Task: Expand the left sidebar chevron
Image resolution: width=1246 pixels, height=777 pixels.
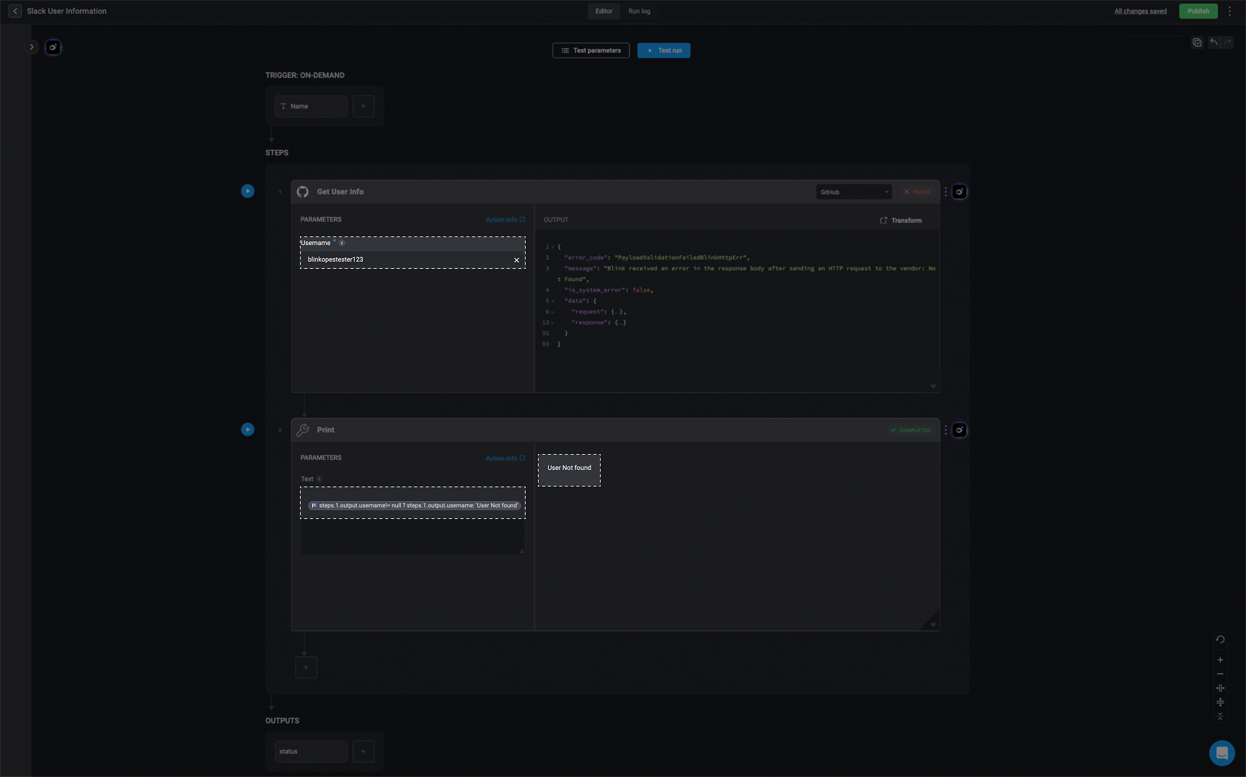Action: click(x=32, y=48)
